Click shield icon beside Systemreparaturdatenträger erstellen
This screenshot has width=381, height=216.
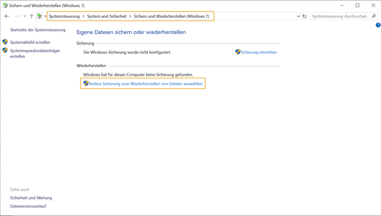[x=5, y=50]
